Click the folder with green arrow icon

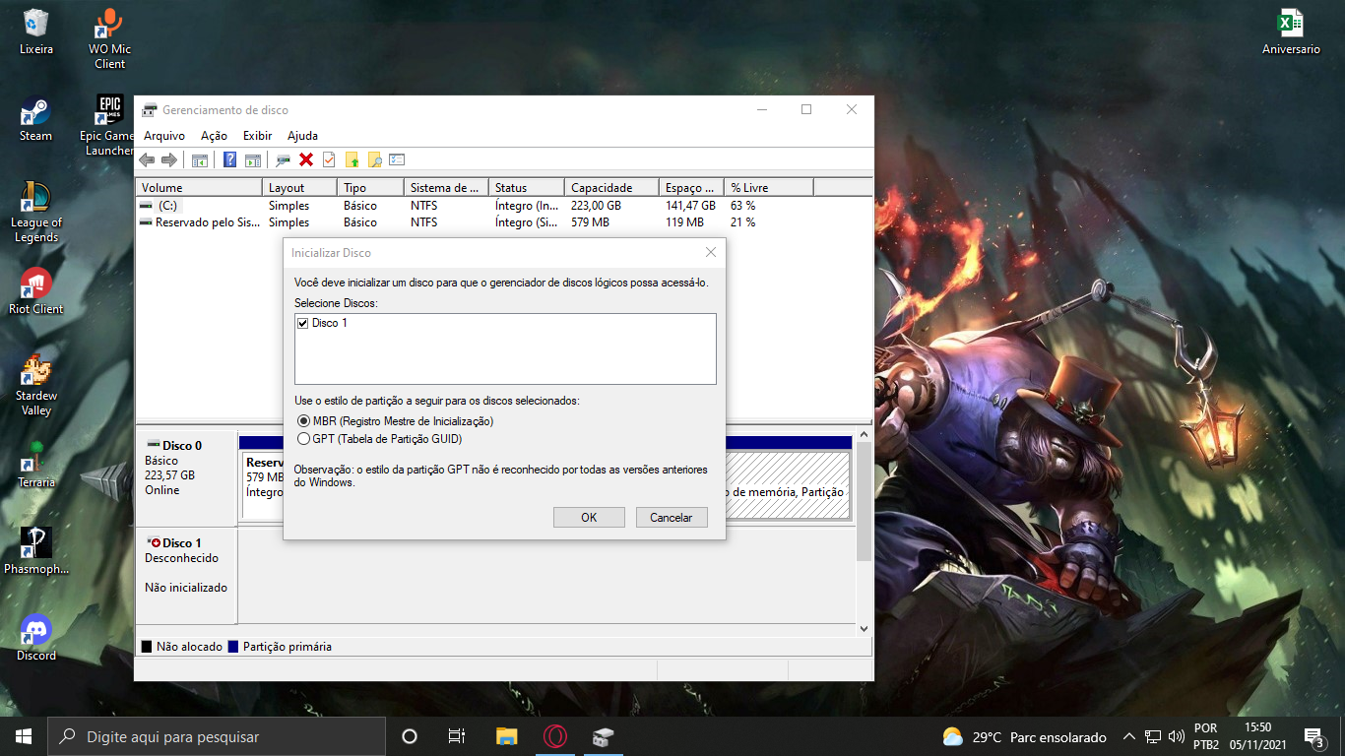(352, 159)
